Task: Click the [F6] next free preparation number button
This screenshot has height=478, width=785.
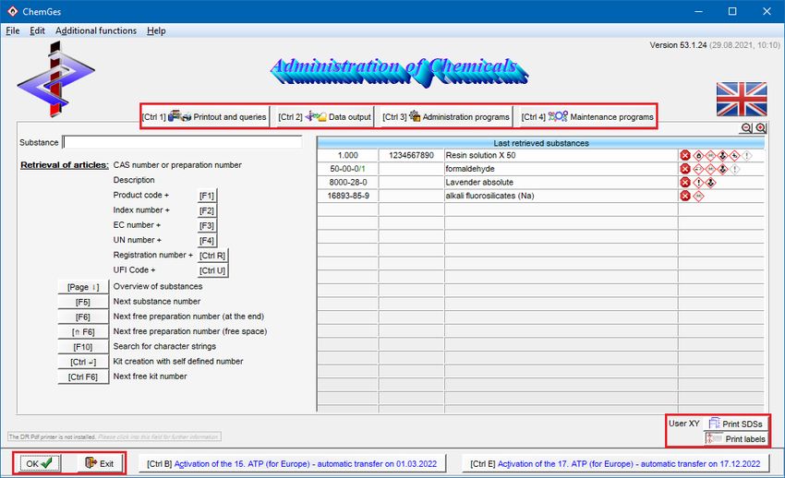Action: tap(83, 317)
